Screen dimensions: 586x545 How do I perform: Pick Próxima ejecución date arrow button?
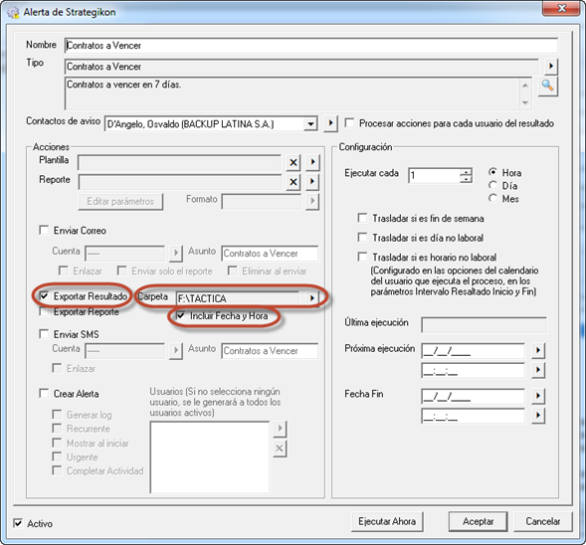coord(538,350)
